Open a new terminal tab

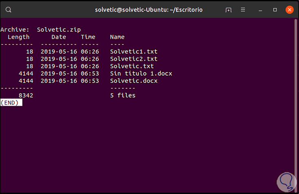tap(229, 9)
